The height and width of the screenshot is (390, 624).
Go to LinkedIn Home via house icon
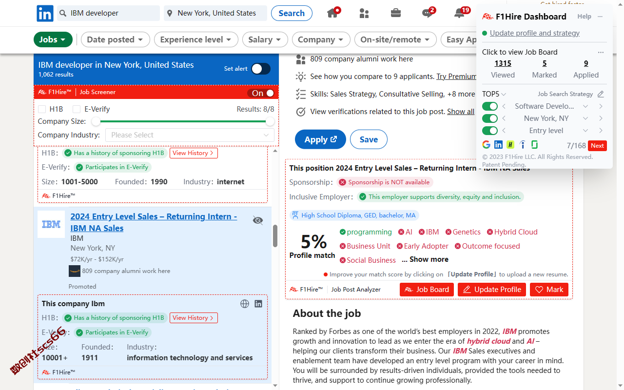(333, 13)
